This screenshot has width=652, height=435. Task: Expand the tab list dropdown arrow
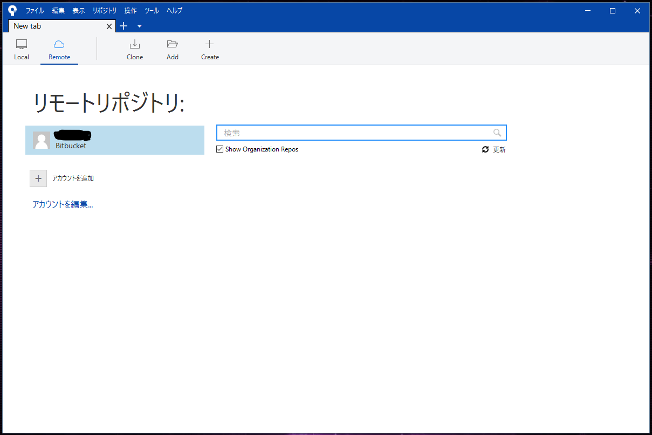(x=139, y=26)
